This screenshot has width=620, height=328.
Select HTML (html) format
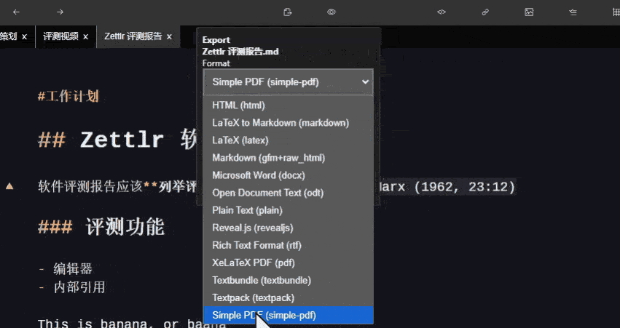(x=289, y=105)
